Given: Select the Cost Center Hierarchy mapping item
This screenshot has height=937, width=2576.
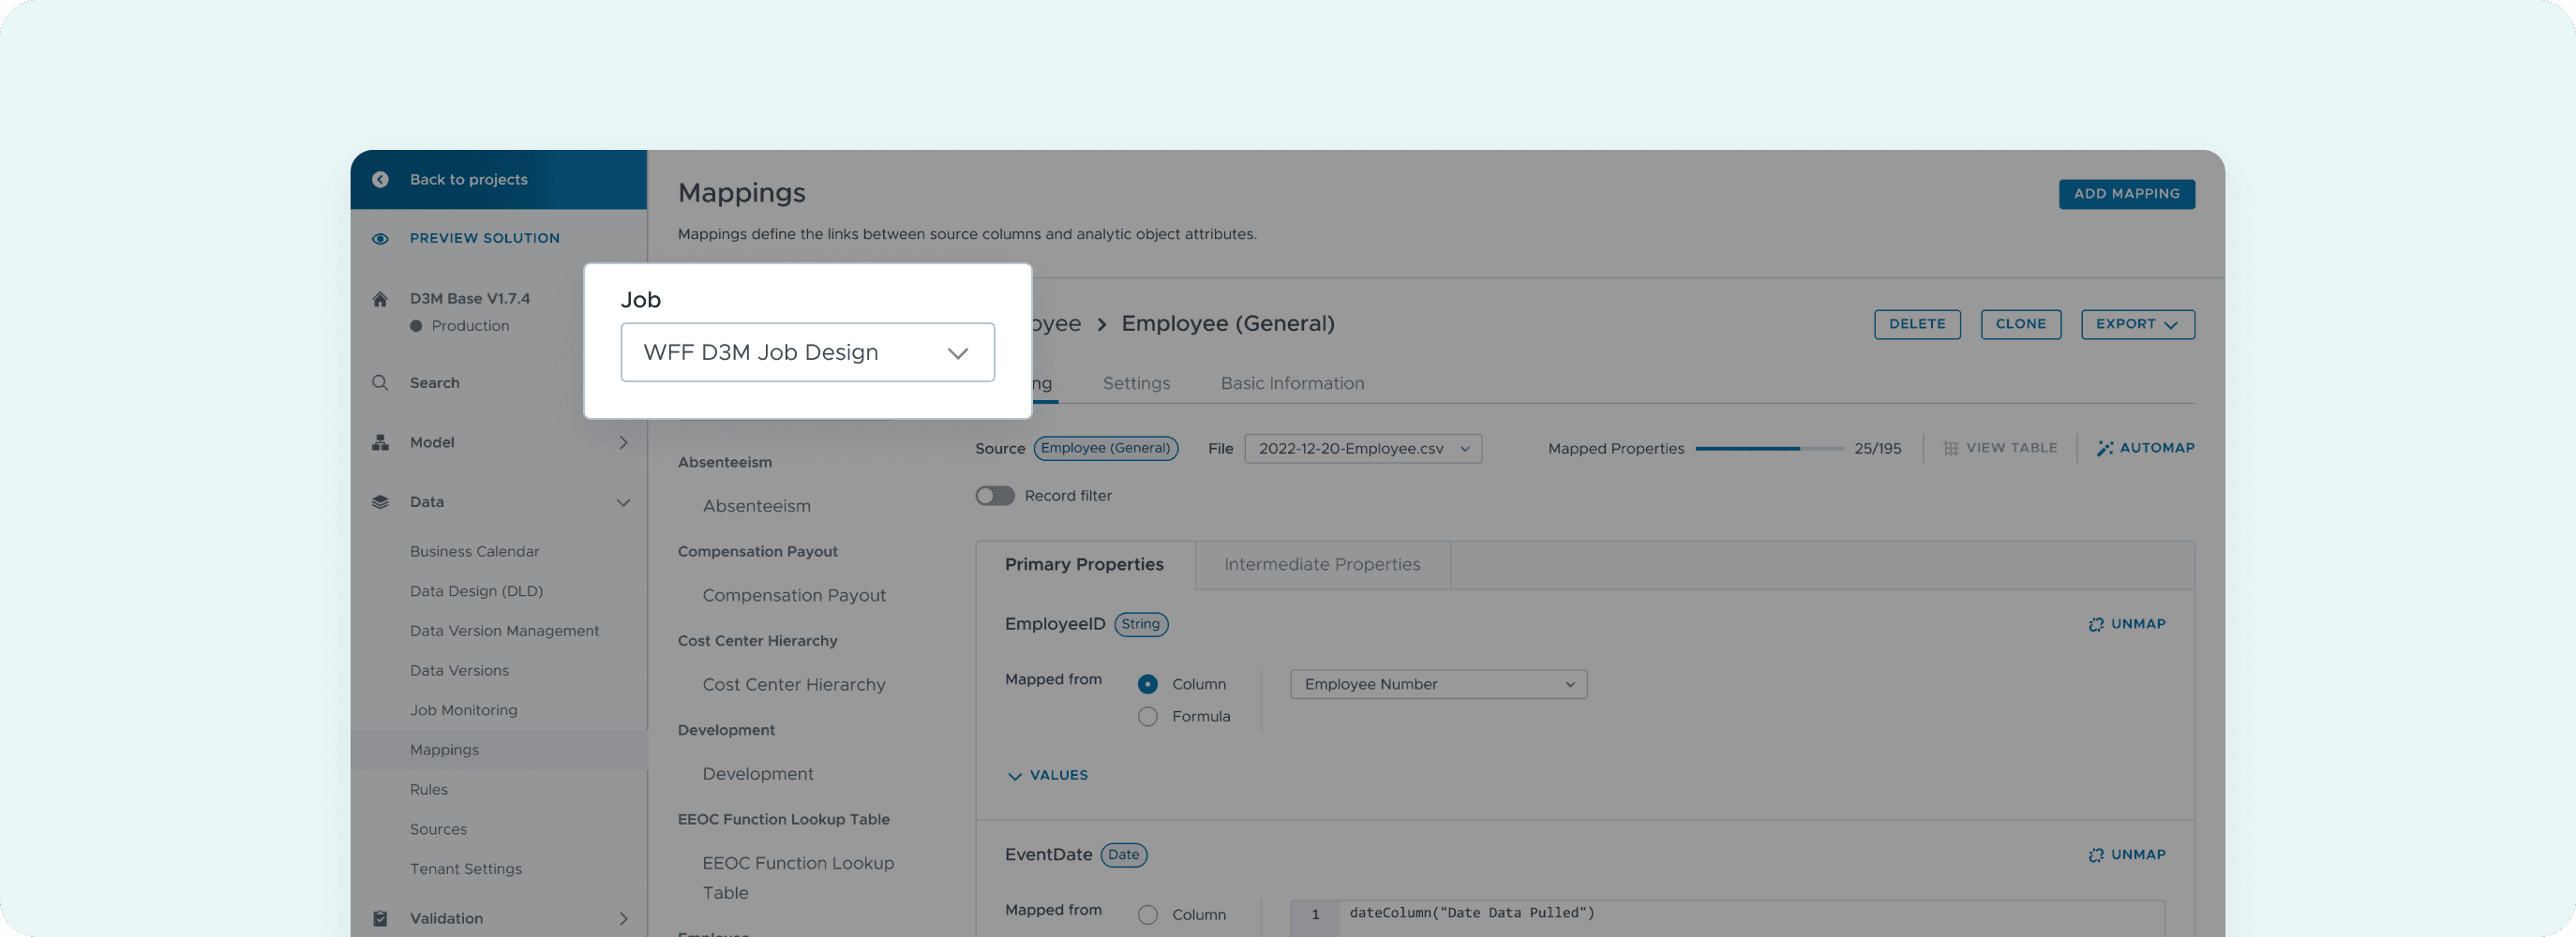Looking at the screenshot, I should click(x=794, y=685).
